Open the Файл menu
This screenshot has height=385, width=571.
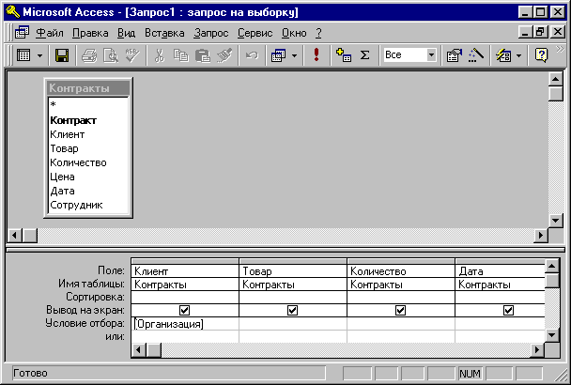pos(50,33)
